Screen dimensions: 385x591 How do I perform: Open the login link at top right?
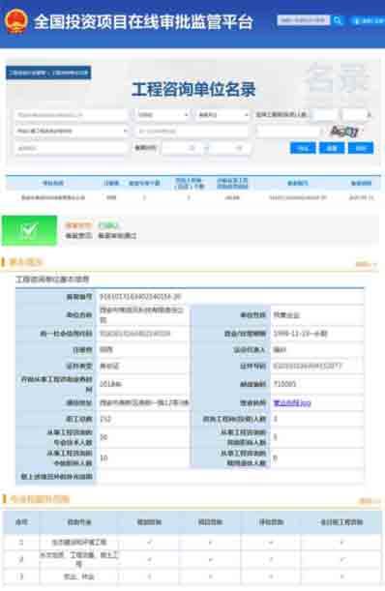pyautogui.click(x=368, y=20)
